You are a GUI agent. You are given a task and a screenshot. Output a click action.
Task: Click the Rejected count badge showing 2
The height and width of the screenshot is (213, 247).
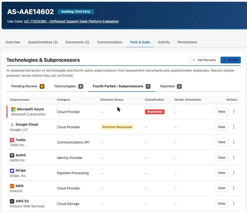pyautogui.click(x=179, y=86)
